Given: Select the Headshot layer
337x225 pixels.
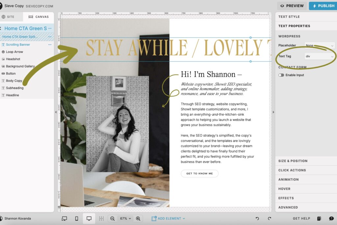Looking at the screenshot, I should 13,59.
